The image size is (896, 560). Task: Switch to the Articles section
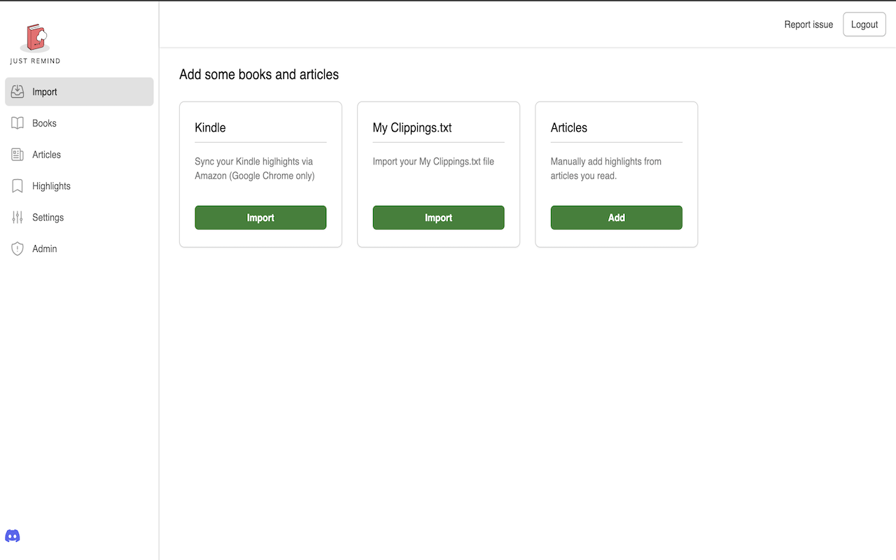click(46, 154)
